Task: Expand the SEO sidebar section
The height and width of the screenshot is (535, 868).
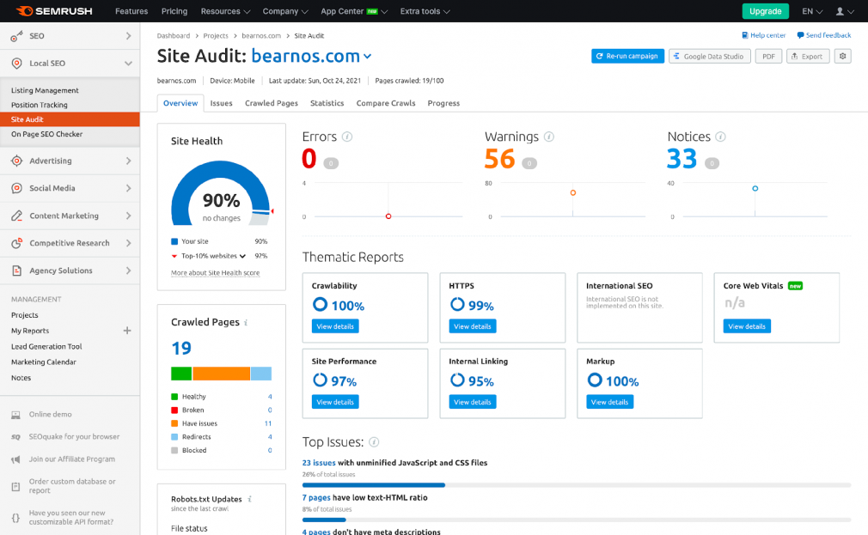Action: (x=128, y=36)
